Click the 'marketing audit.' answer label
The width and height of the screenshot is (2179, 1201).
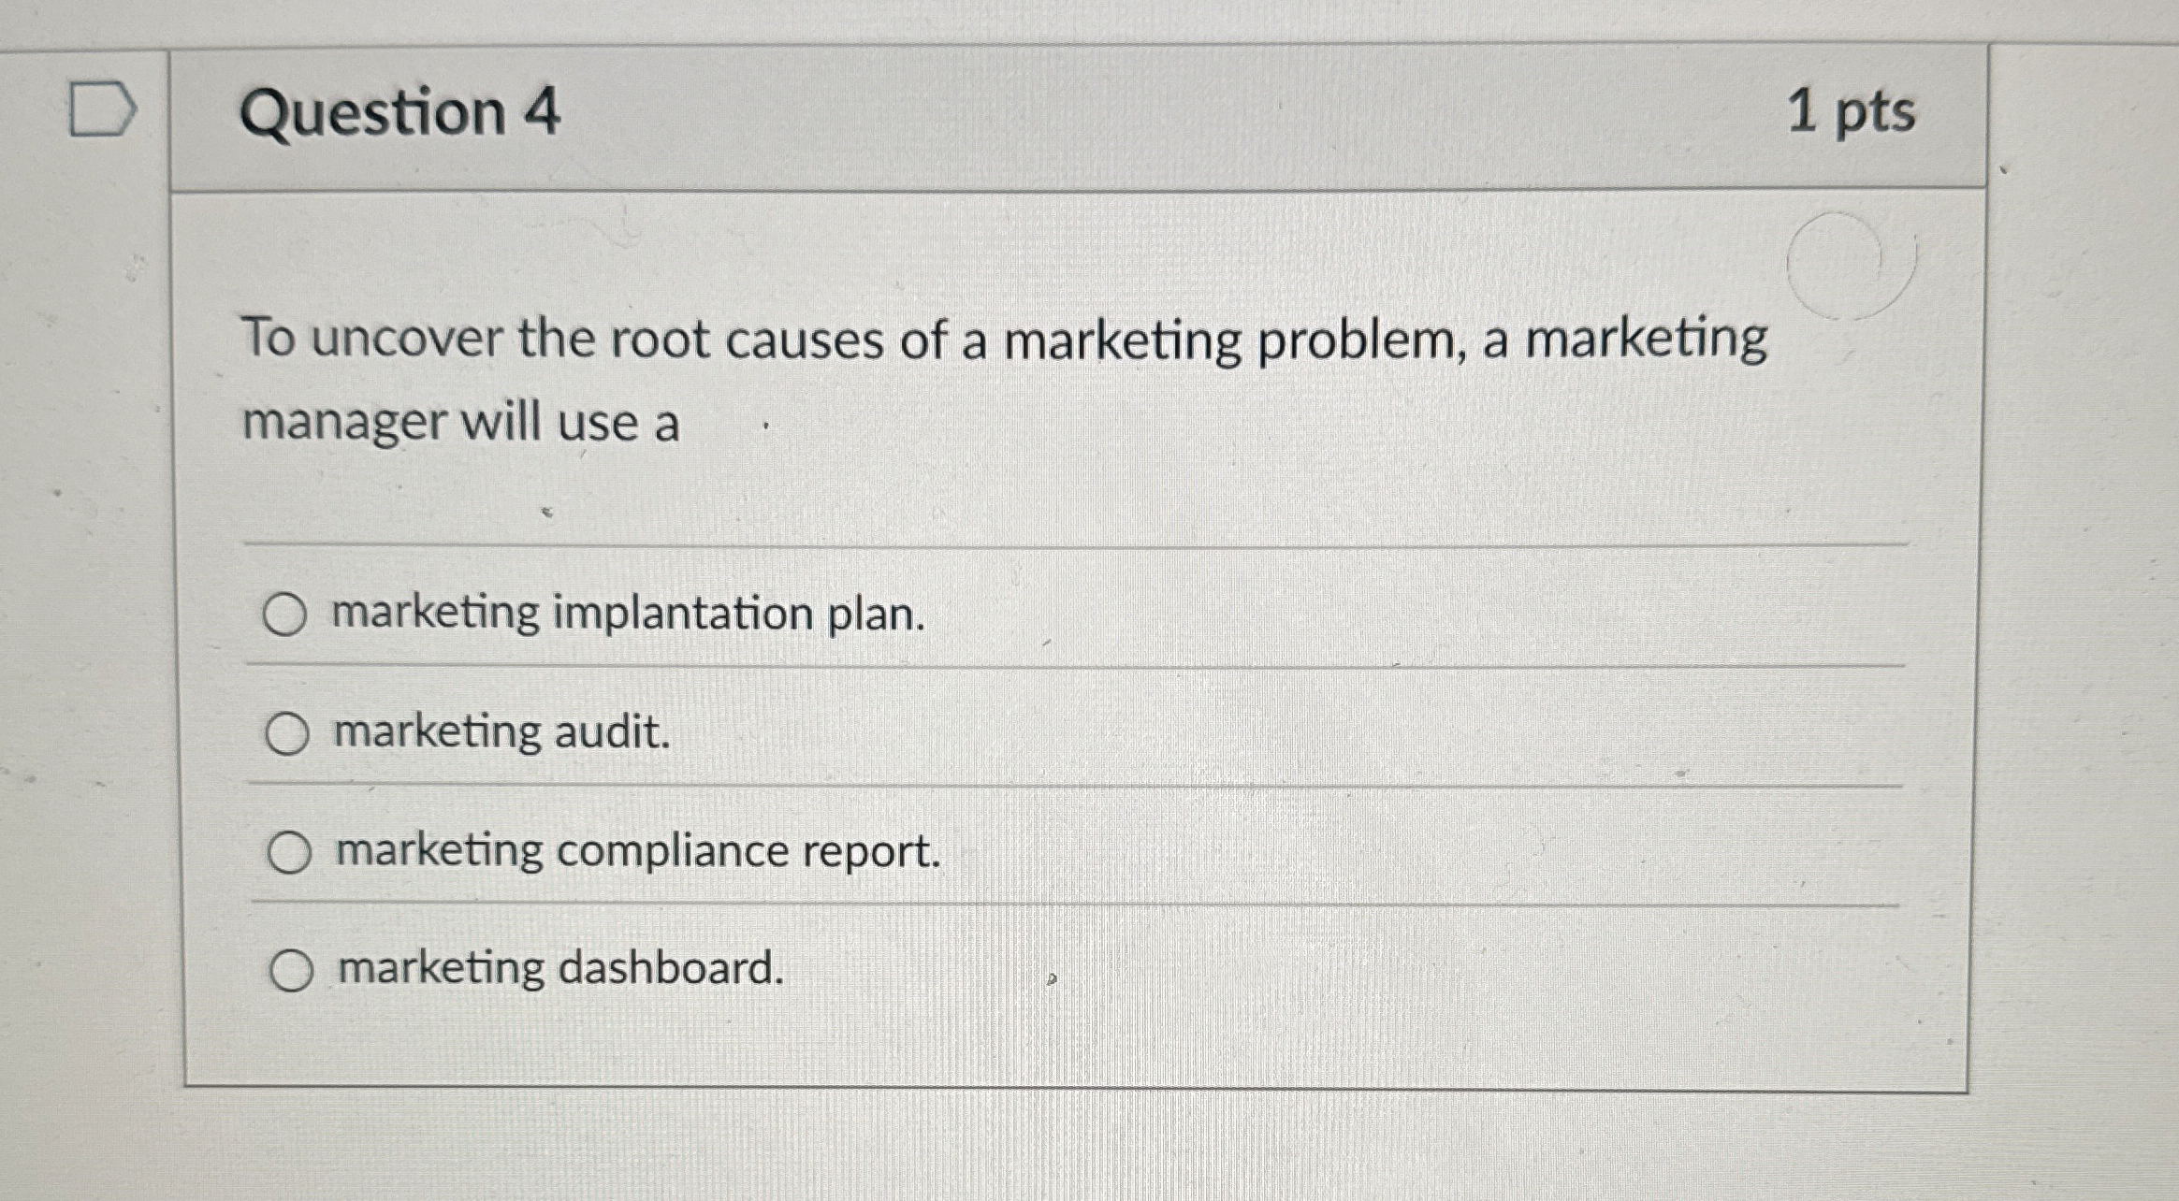click(502, 731)
